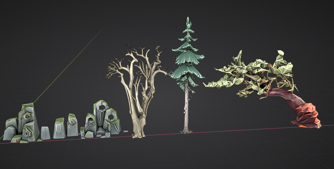
Task: Select the large mossy spiral-carved rock cluster
Action: click(x=21, y=123)
